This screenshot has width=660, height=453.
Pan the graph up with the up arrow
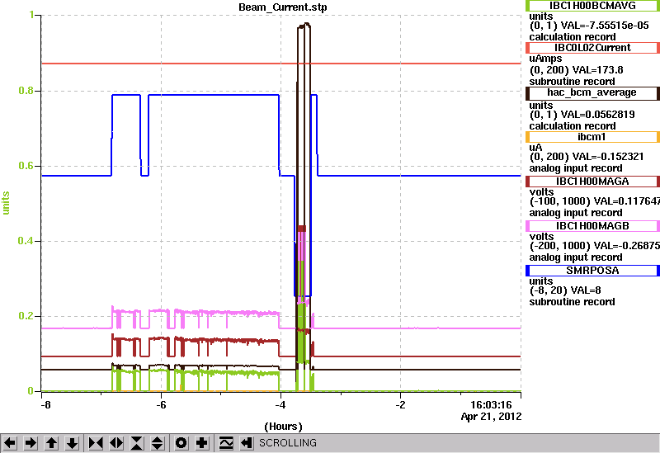point(52,443)
